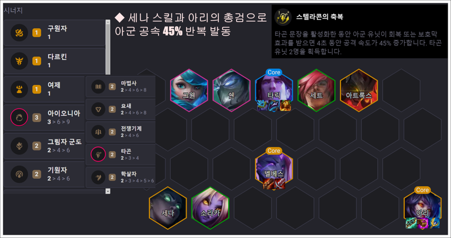Screen dimensions: 451x238
Task: Click the 요새 shield synergy icon
Action: (x=98, y=109)
